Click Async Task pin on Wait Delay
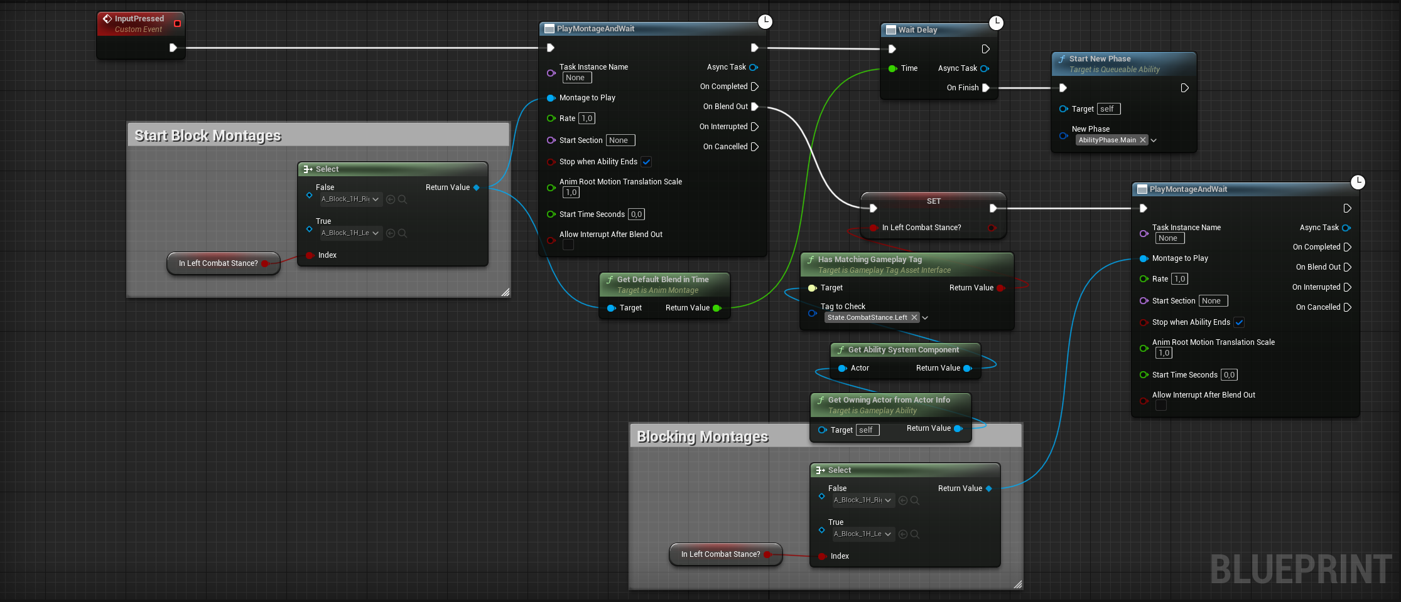The image size is (1401, 602). (985, 68)
